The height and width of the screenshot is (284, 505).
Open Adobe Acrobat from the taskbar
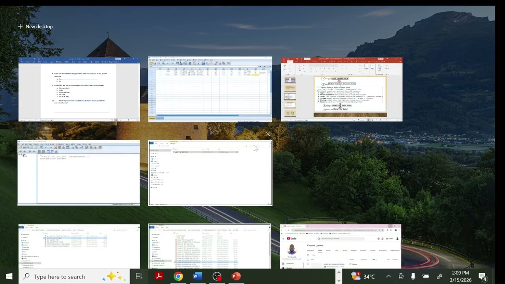[x=159, y=277]
